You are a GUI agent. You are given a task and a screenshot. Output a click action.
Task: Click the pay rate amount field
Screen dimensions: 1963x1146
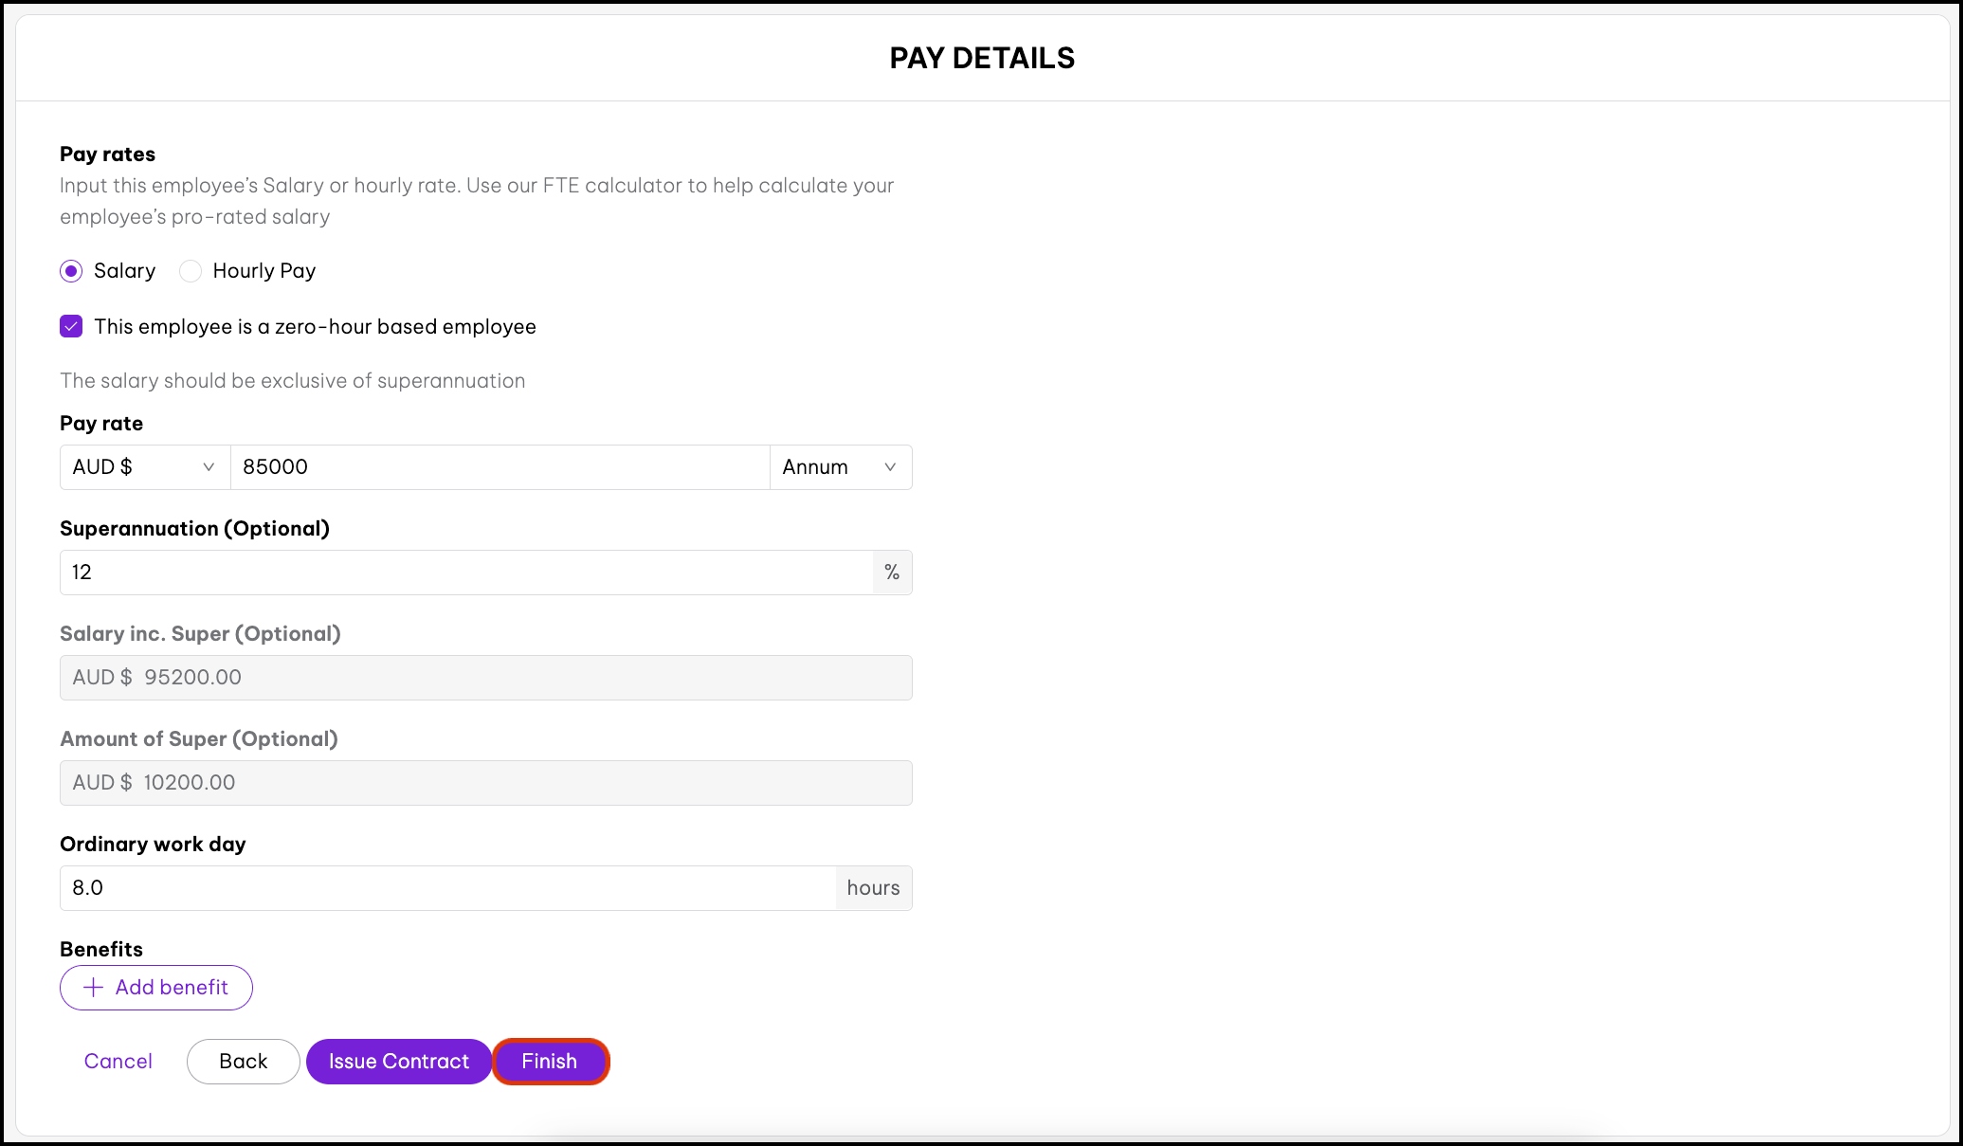[x=500, y=467]
